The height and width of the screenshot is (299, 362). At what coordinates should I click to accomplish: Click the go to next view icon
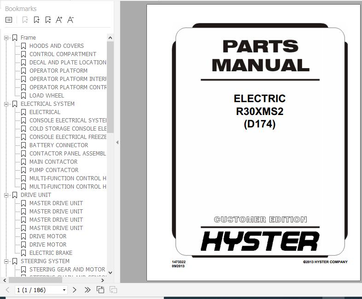point(113,289)
